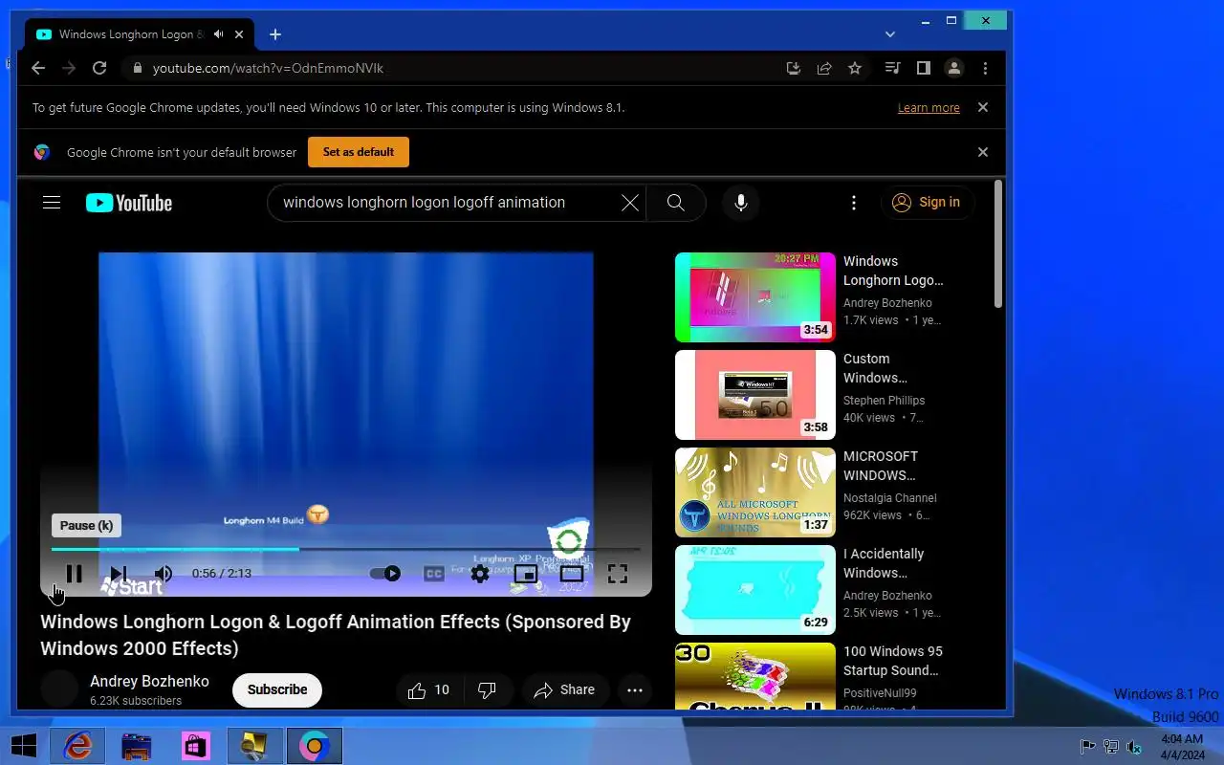
Task: Close the YouTube tab
Action: [x=239, y=34]
